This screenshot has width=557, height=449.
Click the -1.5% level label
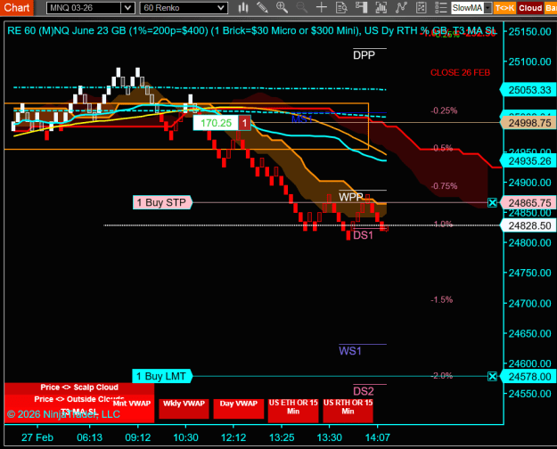point(441,299)
